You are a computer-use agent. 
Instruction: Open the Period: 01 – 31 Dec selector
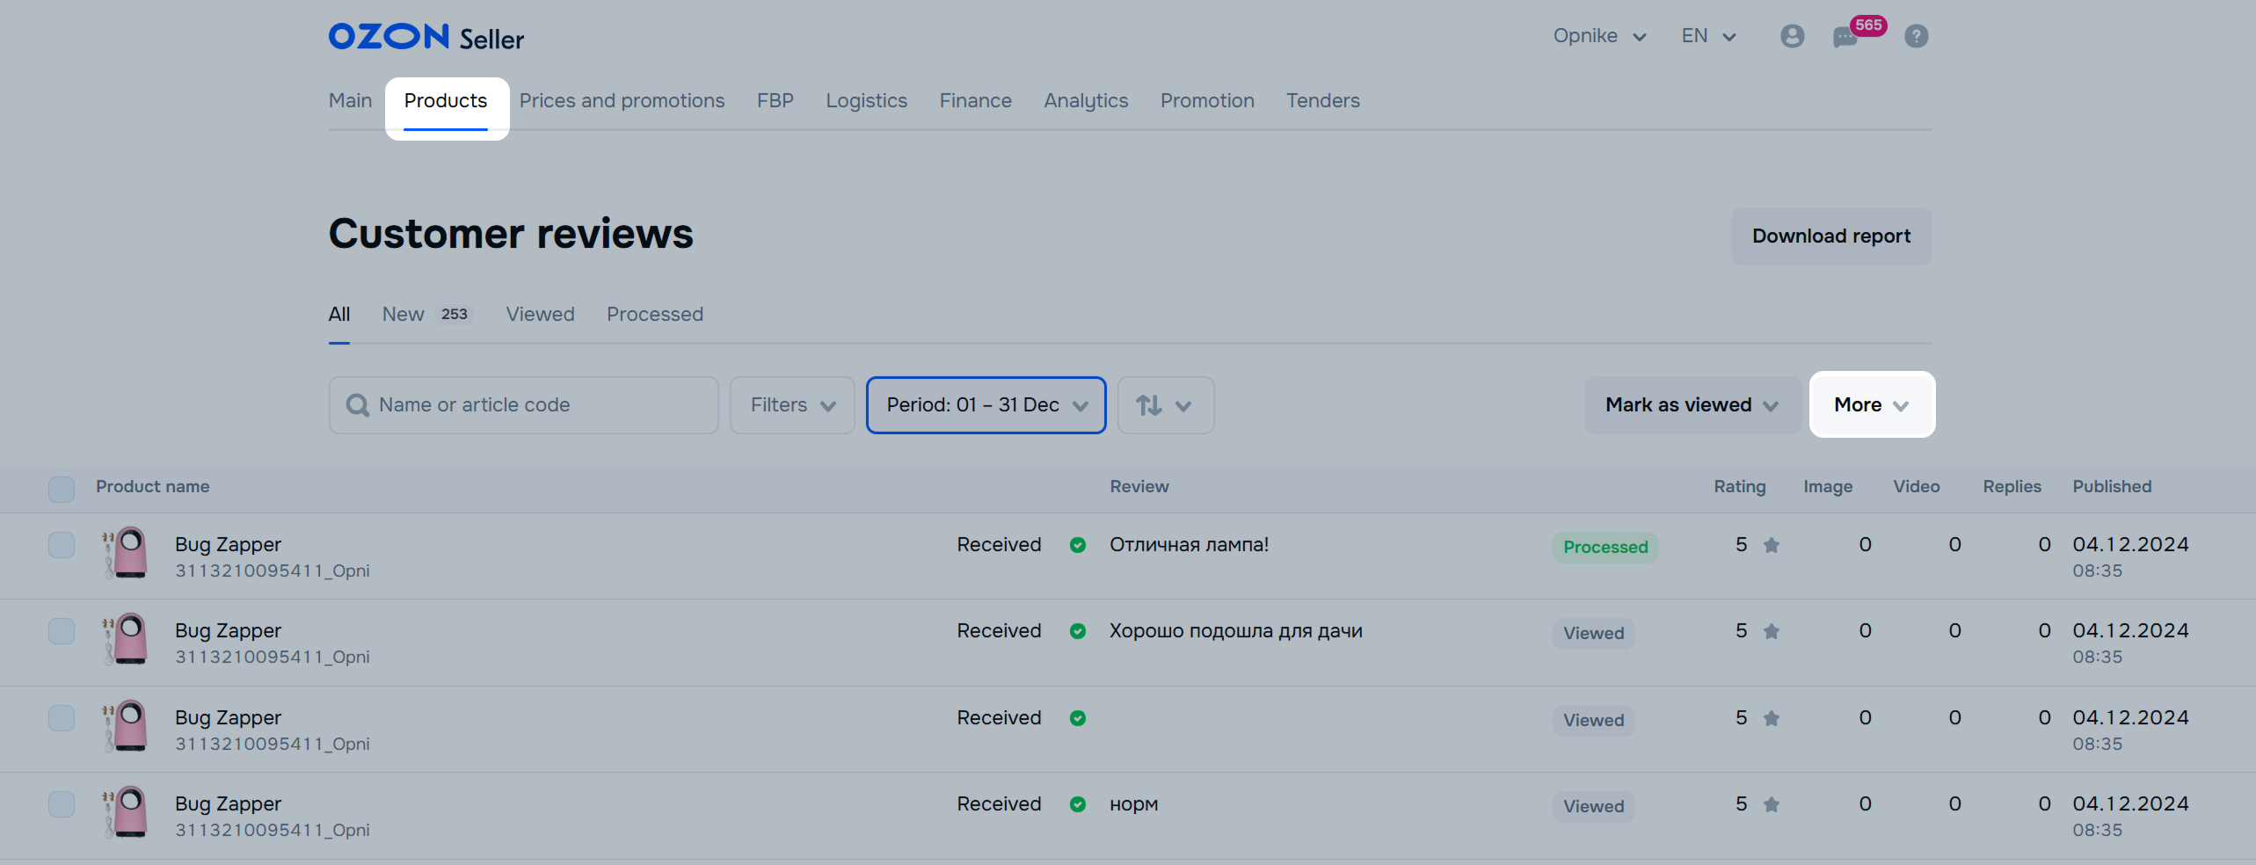tap(986, 405)
